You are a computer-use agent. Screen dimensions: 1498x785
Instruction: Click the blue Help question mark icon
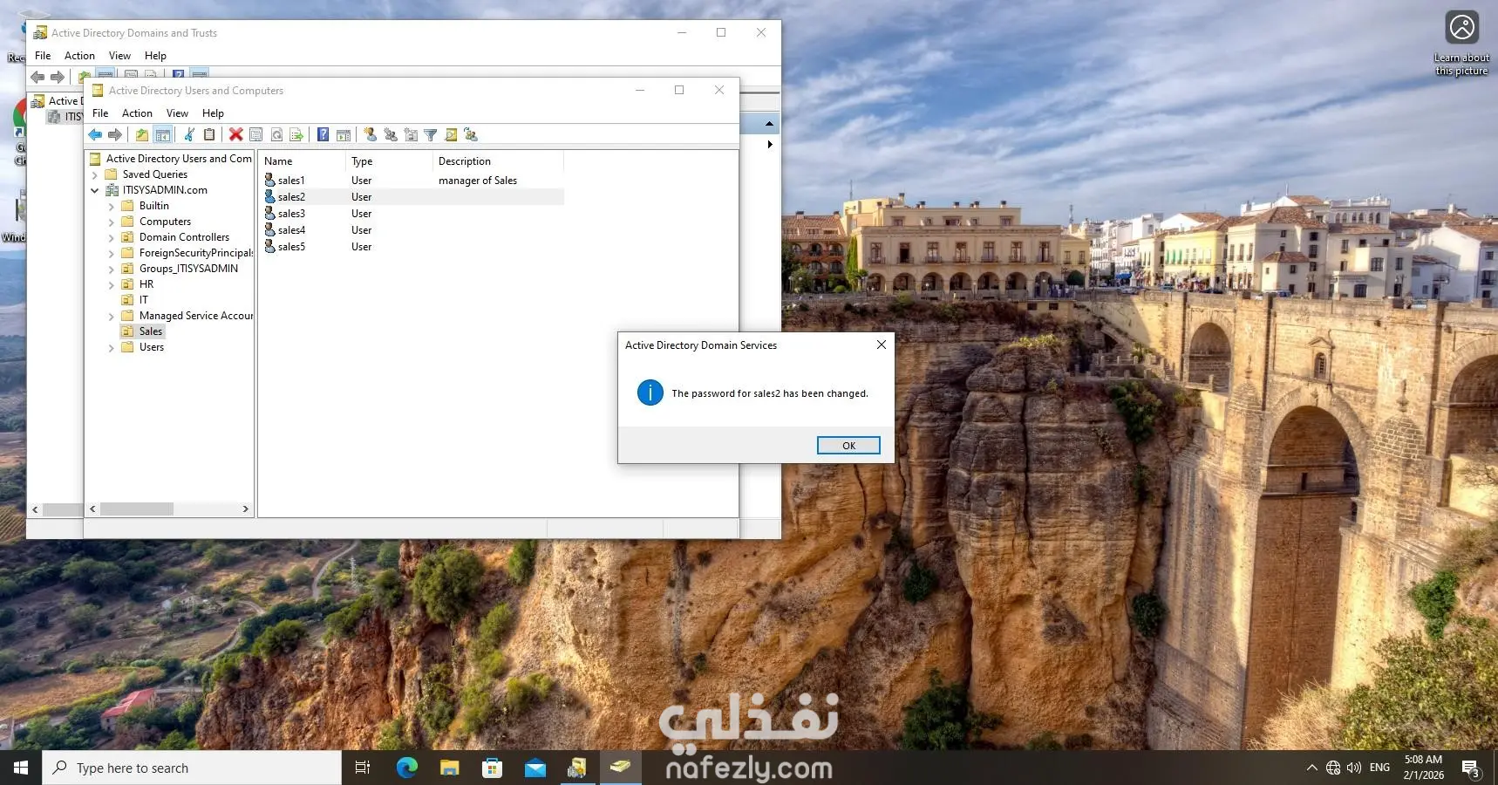[x=323, y=134]
